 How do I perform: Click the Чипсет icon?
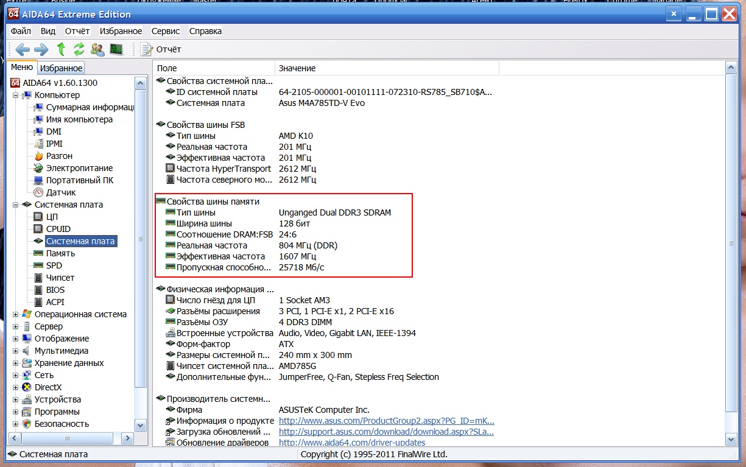tap(38, 278)
